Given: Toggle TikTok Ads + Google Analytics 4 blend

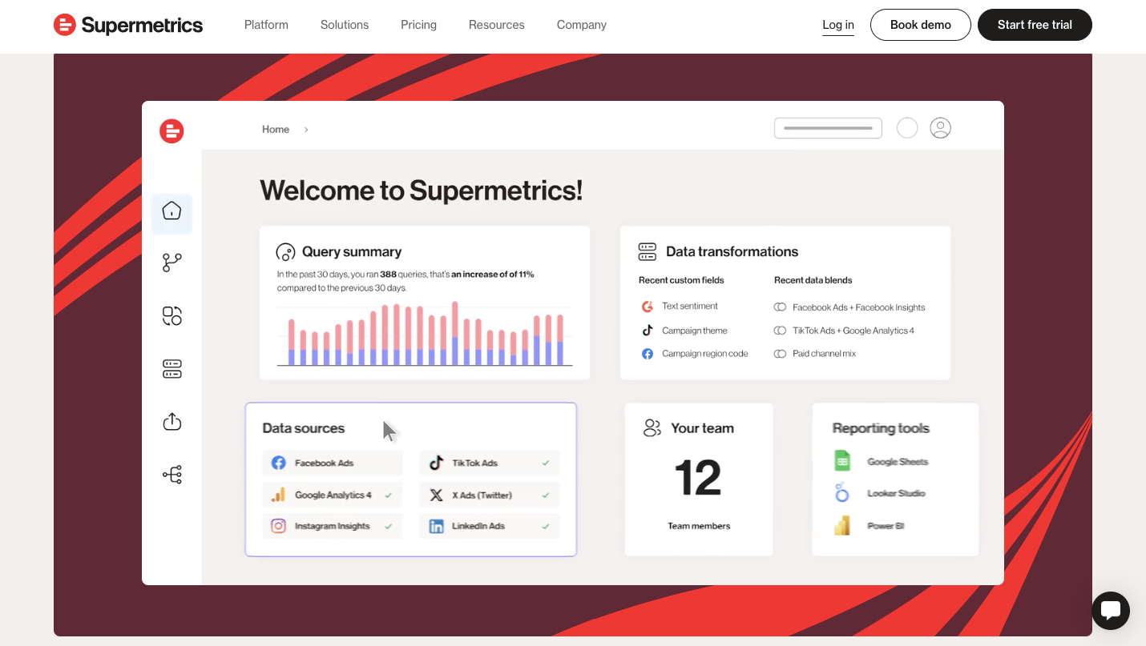Looking at the screenshot, I should click(x=780, y=331).
